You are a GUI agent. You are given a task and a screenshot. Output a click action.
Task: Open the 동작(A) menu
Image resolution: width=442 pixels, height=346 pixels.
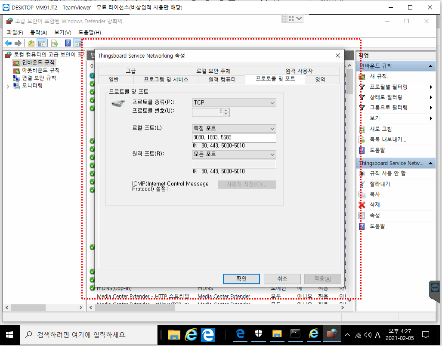pos(39,33)
